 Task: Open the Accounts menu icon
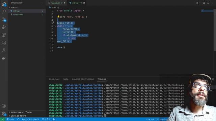pyautogui.click(x=4, y=106)
